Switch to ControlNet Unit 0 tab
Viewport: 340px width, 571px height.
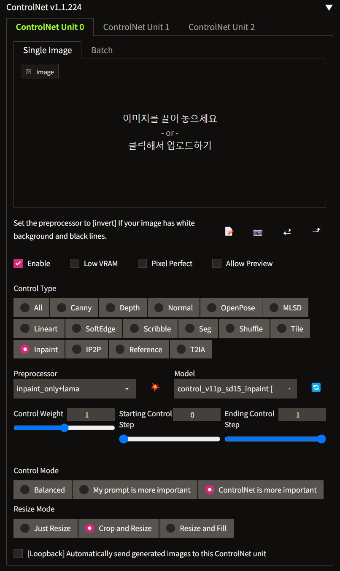(50, 27)
